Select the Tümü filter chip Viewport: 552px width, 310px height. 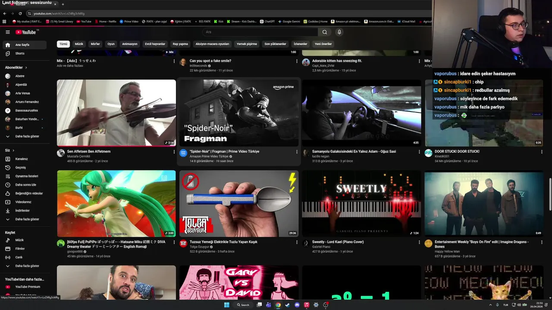(63, 44)
